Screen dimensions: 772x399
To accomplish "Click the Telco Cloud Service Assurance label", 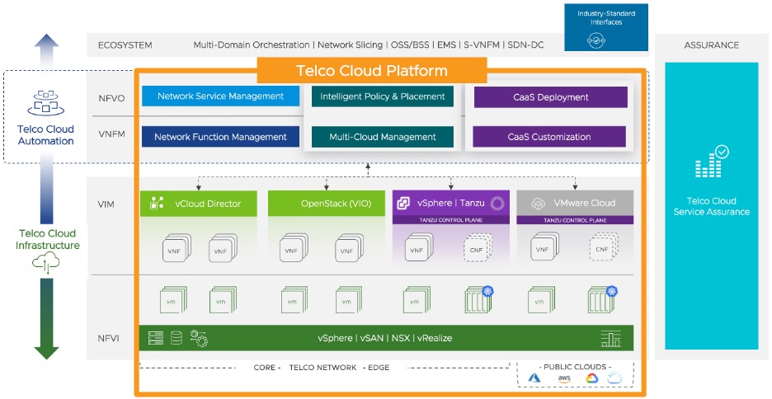I will [x=712, y=206].
